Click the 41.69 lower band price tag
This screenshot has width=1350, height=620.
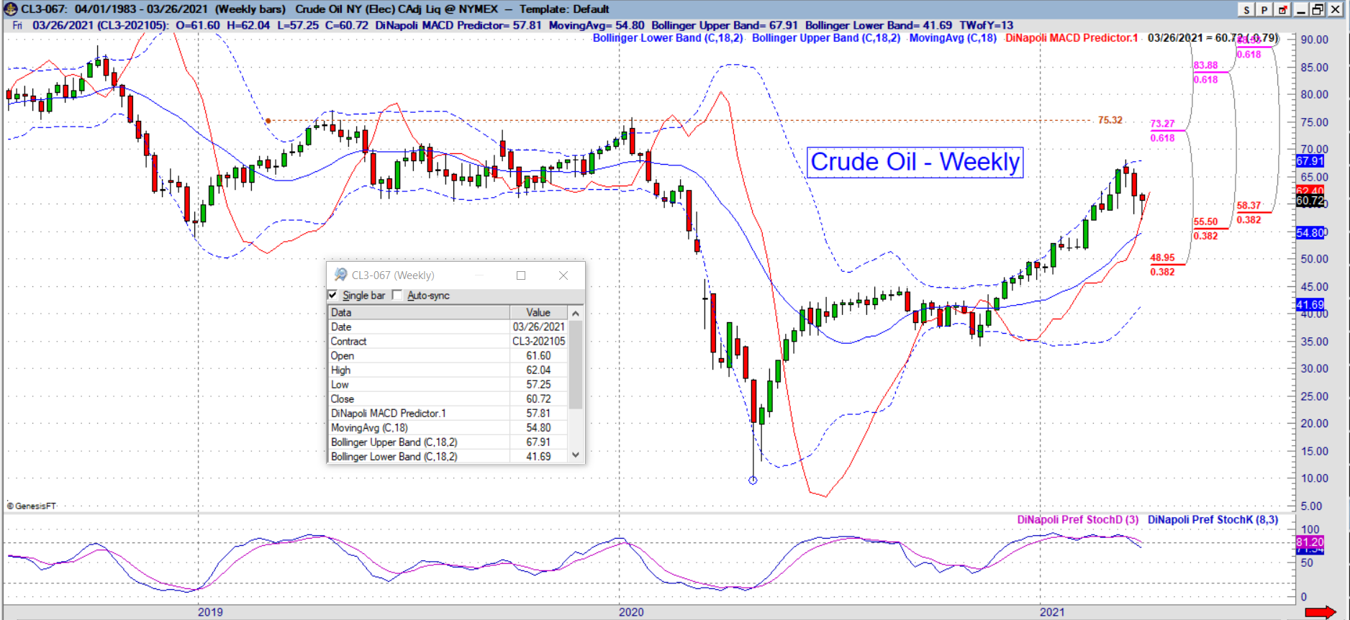tap(1310, 305)
